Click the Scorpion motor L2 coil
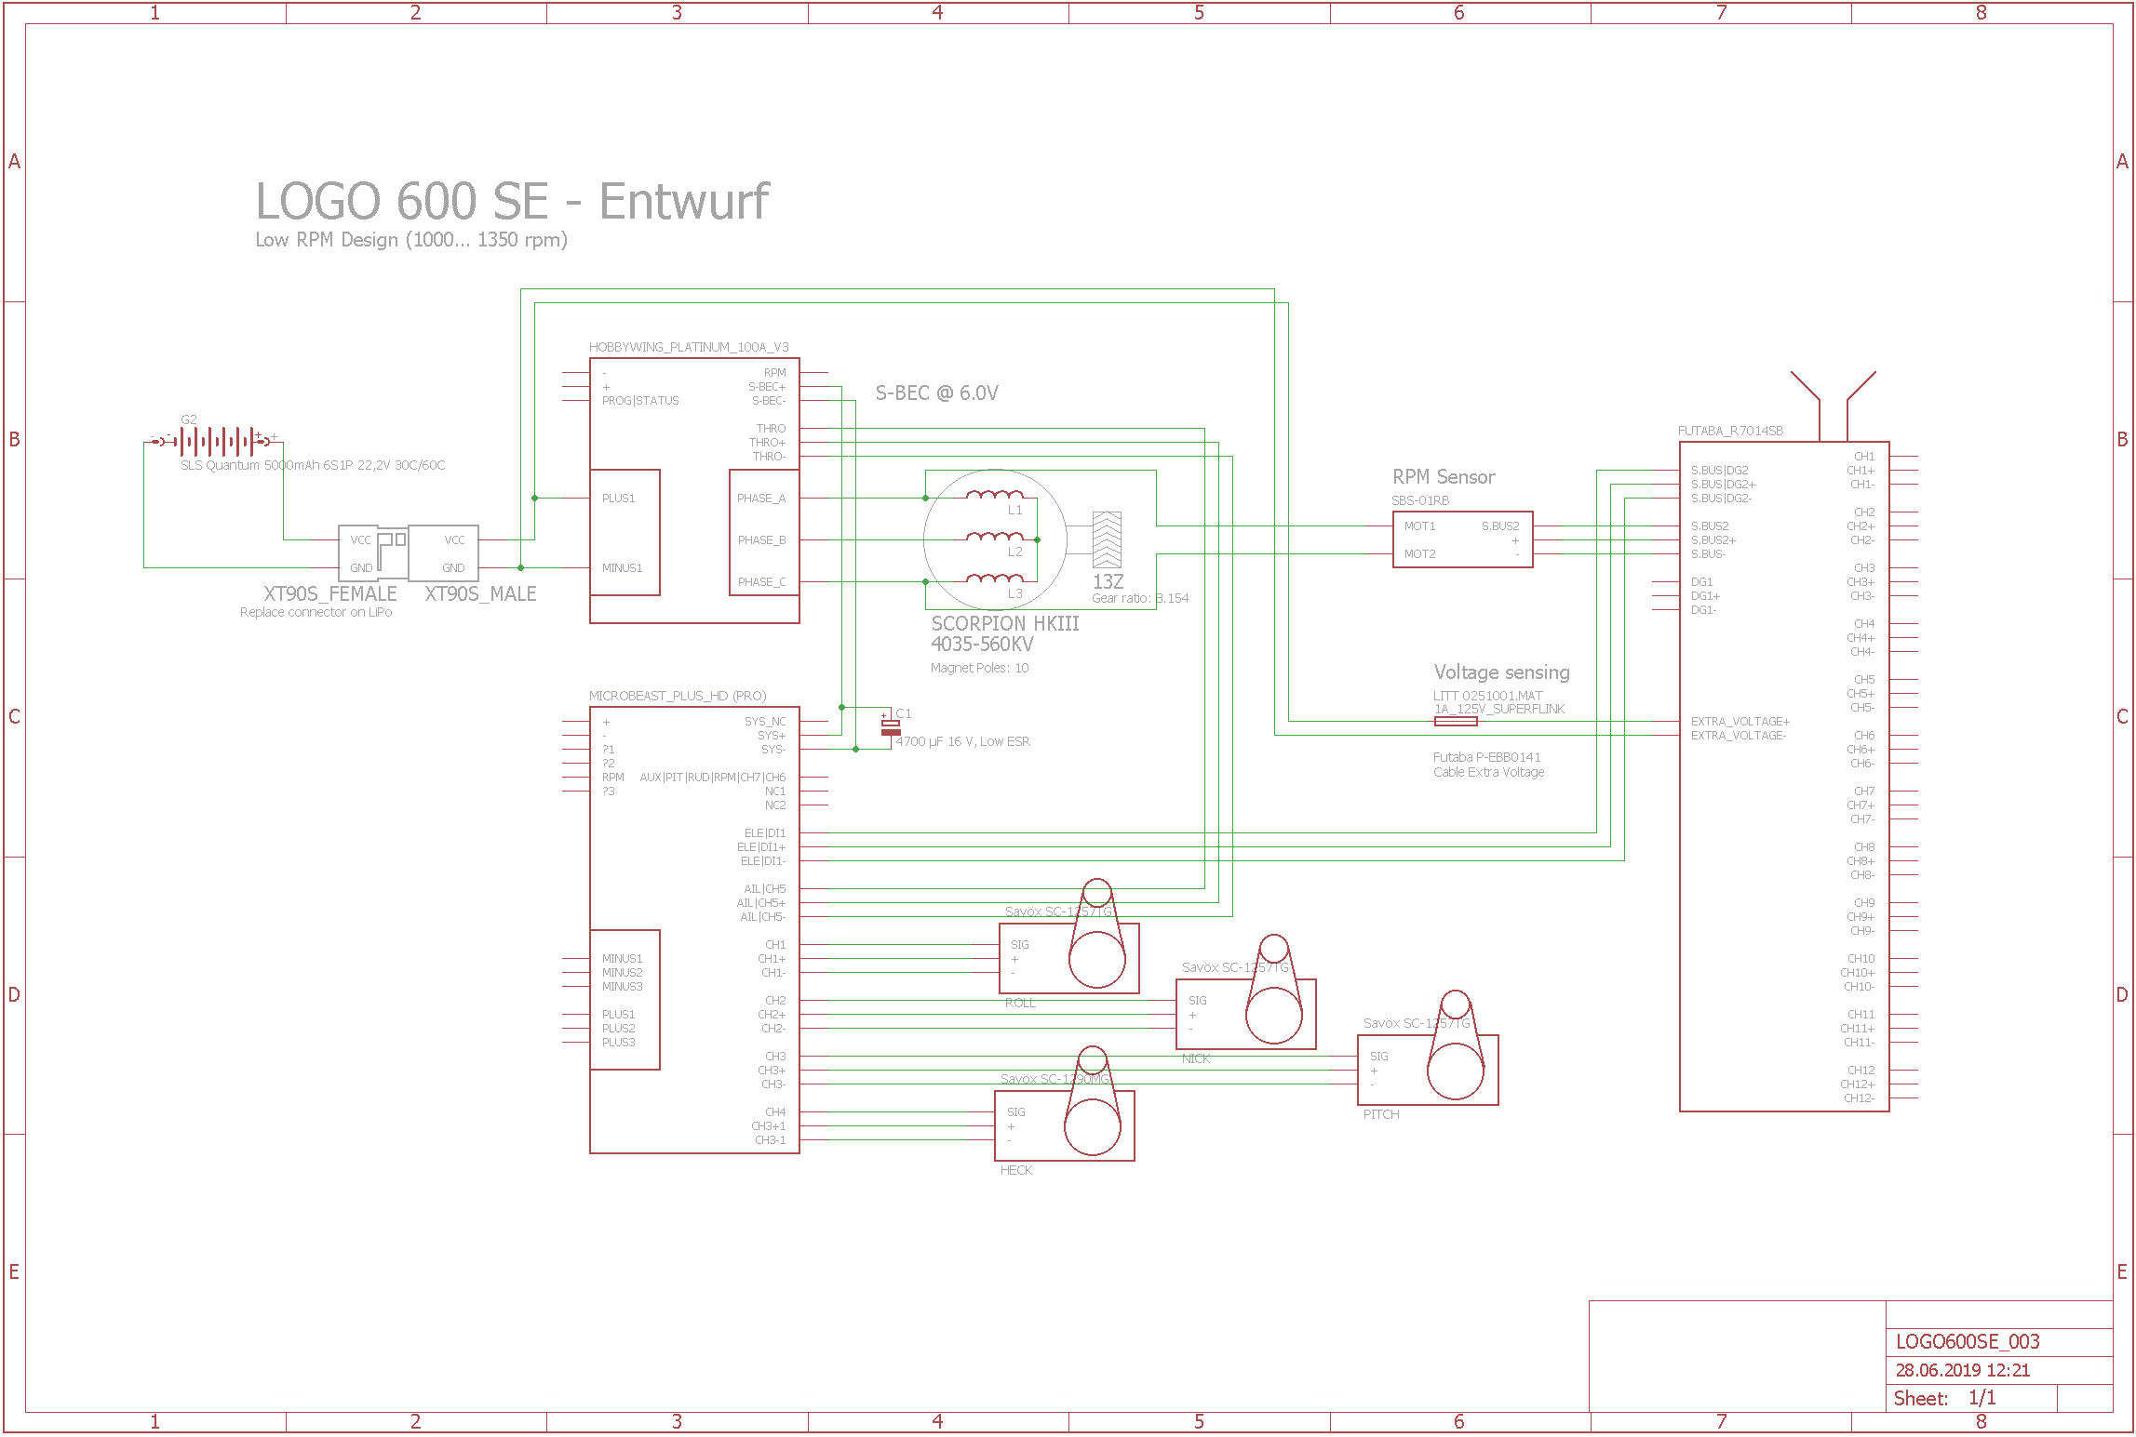 click(x=994, y=538)
